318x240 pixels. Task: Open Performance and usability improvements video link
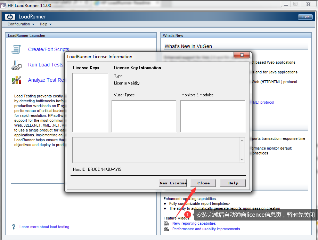tap(206, 229)
